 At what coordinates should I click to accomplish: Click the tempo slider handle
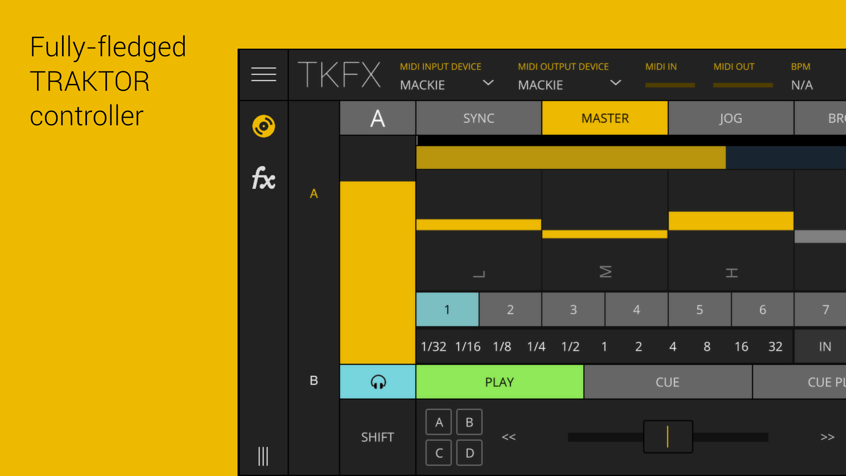[x=668, y=437]
